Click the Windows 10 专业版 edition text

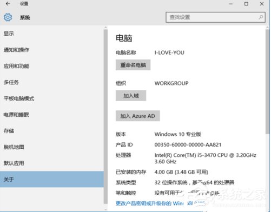tap(178, 134)
